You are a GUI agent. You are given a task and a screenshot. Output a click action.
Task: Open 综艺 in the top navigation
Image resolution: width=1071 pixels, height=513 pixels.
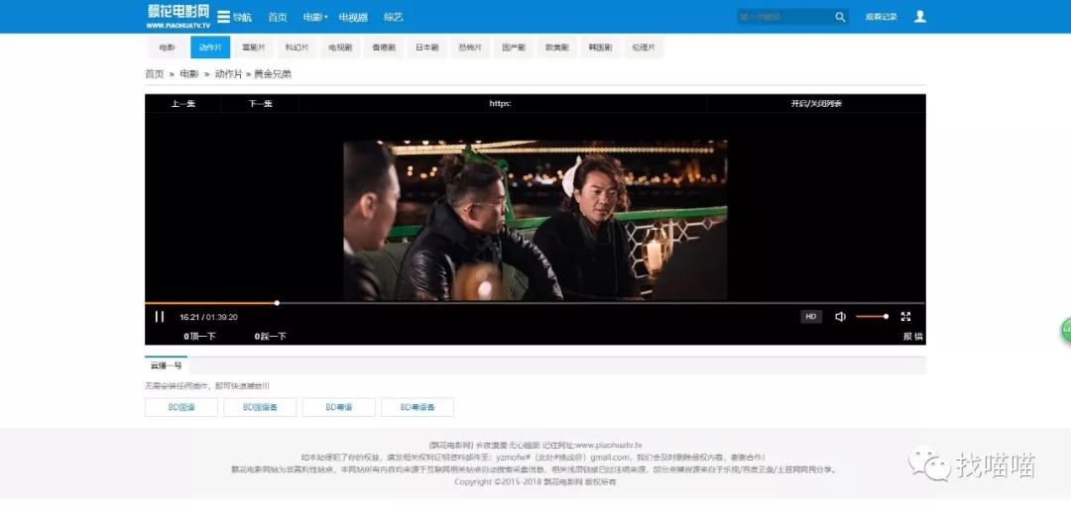(394, 17)
